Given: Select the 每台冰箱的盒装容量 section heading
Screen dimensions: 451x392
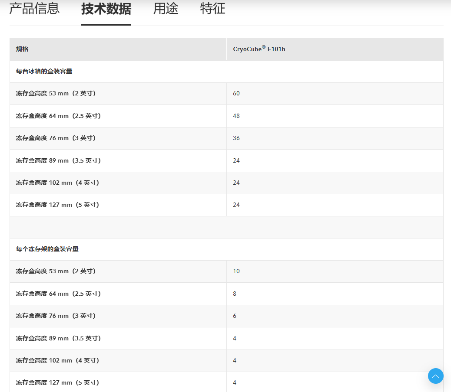Looking at the screenshot, I should tap(44, 71).
